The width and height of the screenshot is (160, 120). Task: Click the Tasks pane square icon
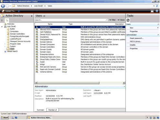pos(128,20)
